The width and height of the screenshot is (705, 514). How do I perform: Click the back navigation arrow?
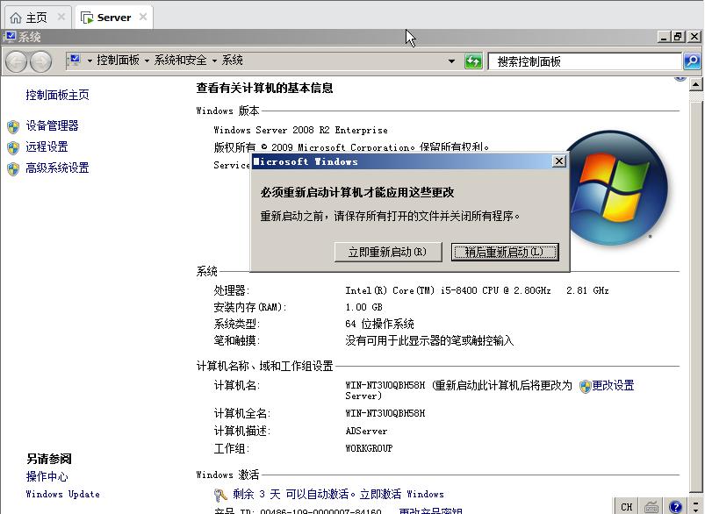coord(17,61)
